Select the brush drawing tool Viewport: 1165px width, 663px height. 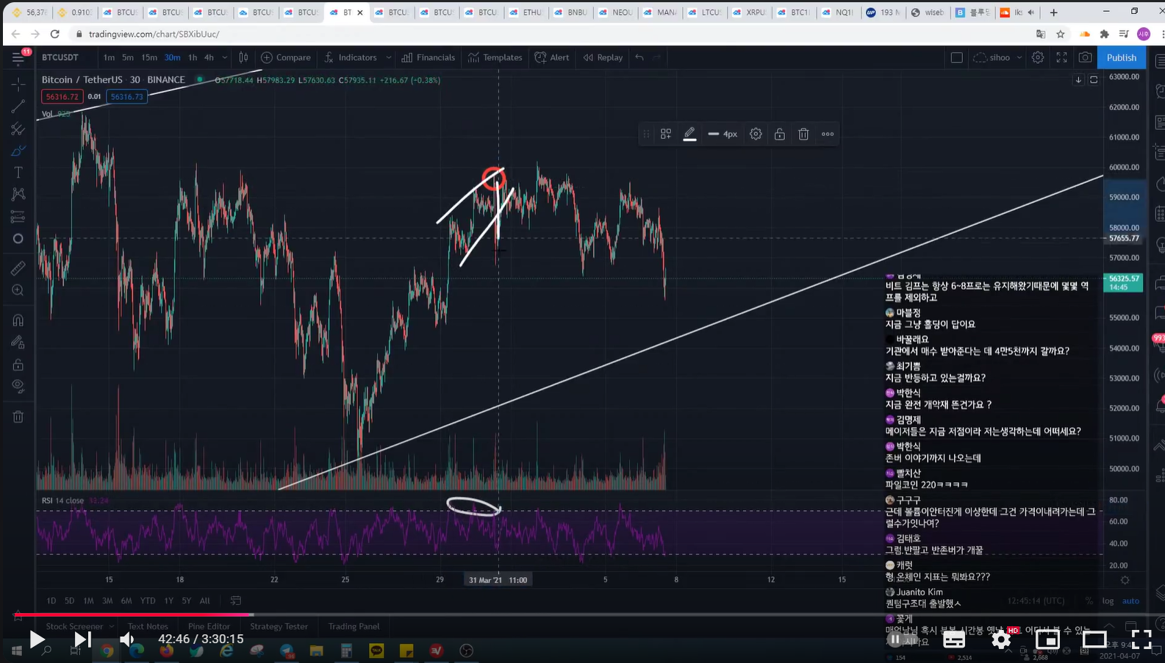tap(18, 151)
